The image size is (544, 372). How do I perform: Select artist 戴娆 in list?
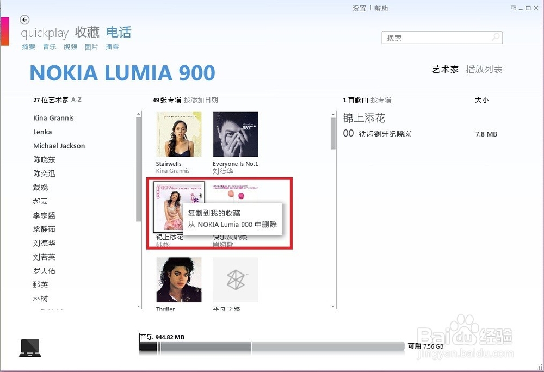pyautogui.click(x=40, y=187)
